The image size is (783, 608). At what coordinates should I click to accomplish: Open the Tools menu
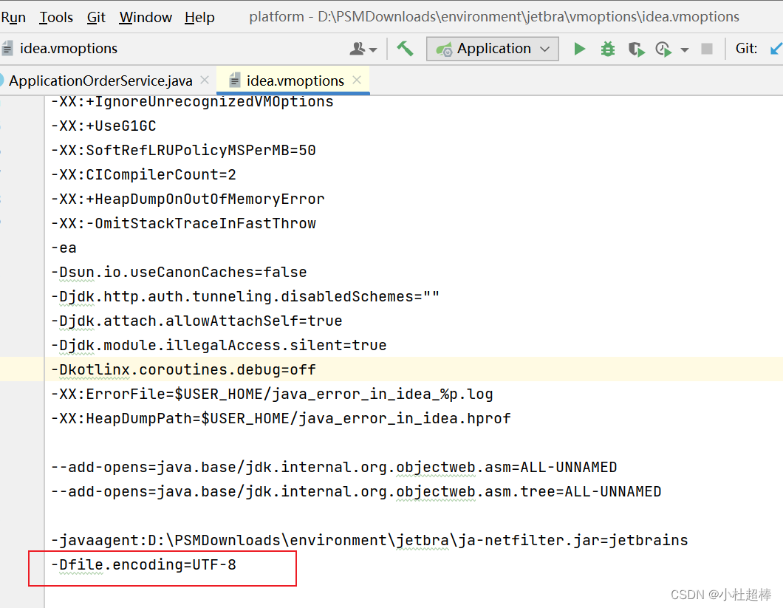[55, 16]
